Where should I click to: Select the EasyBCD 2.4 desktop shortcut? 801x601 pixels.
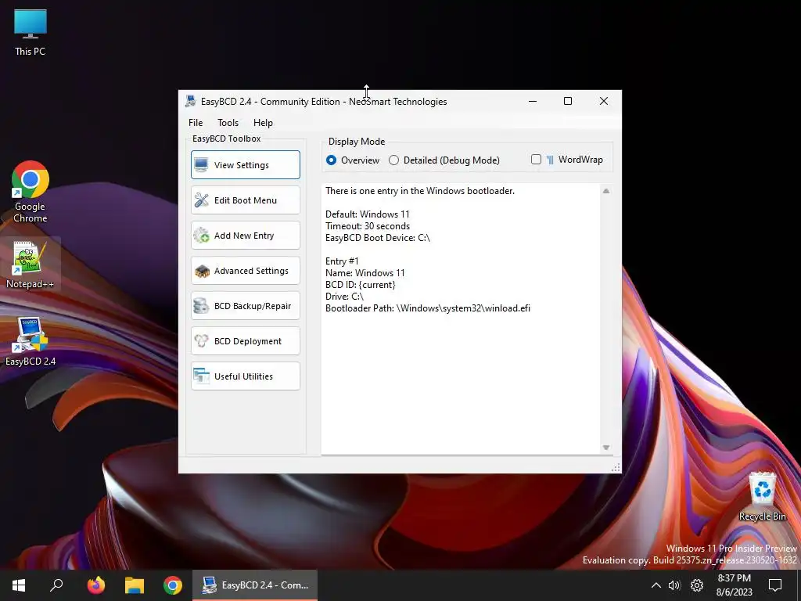(x=31, y=341)
